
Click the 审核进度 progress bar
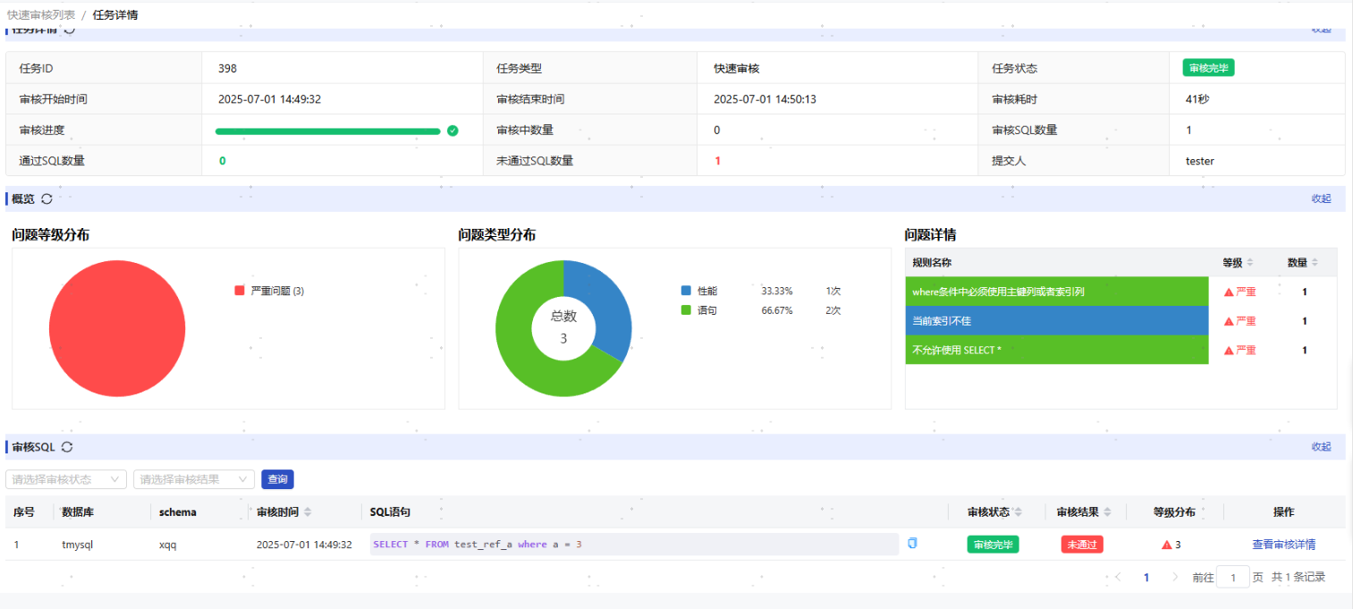pos(327,131)
